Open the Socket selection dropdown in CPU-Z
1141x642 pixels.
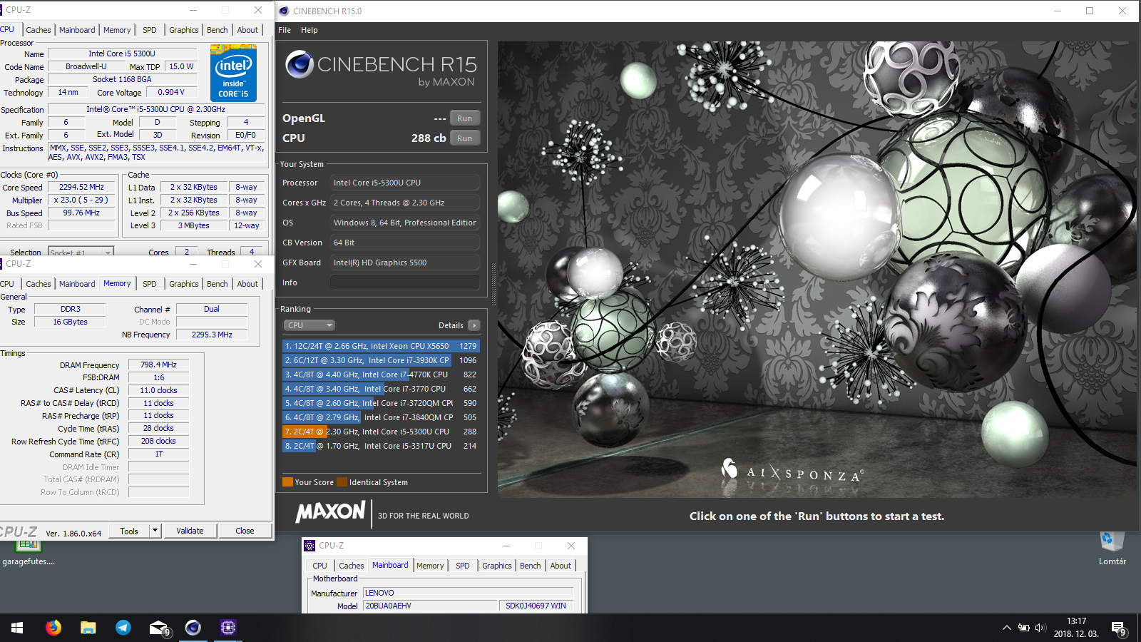tap(81, 252)
